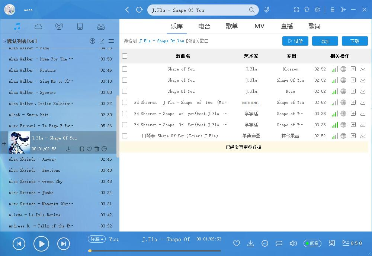Open the mobile device transfer panel
The width and height of the screenshot is (372, 256).
coord(80,26)
